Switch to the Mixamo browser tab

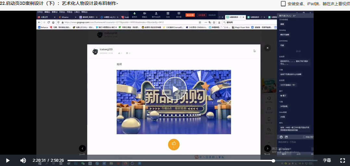pos(67,17)
